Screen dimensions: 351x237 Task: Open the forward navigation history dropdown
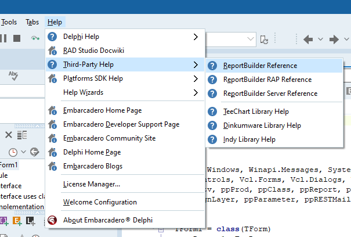[x=346, y=39]
